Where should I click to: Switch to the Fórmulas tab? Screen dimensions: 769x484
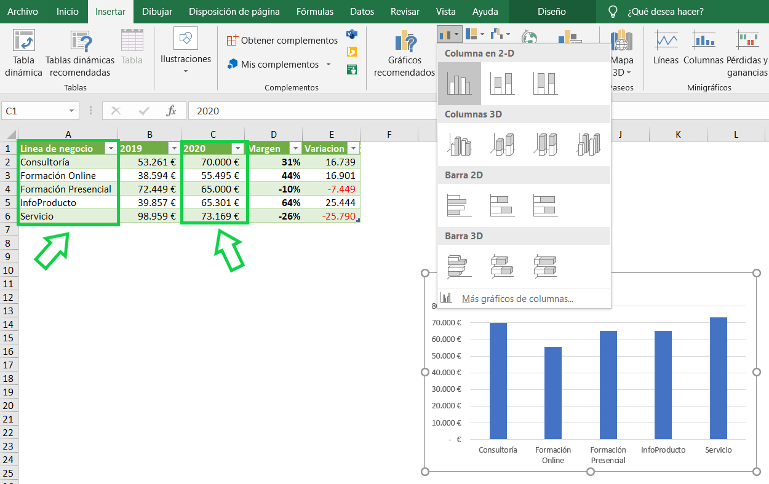pyautogui.click(x=315, y=12)
